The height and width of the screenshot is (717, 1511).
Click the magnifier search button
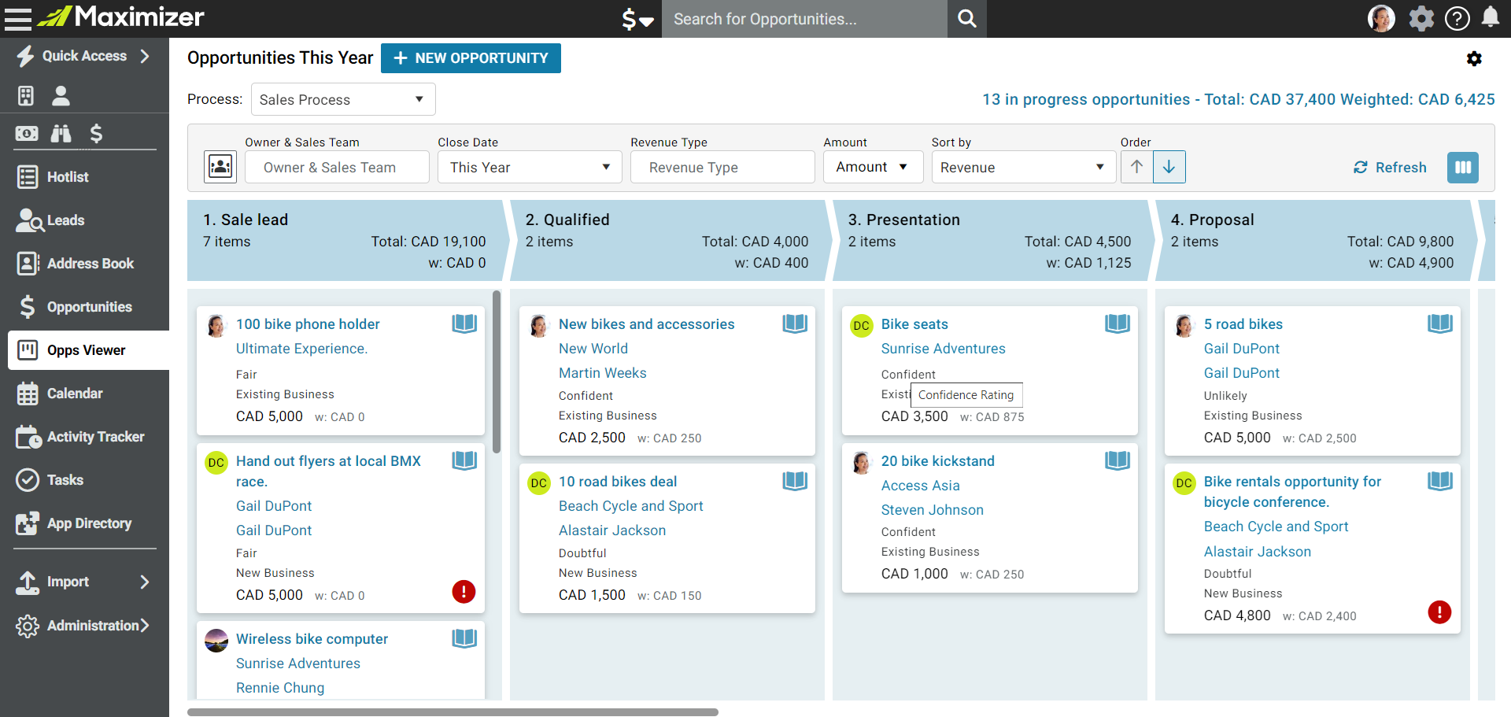pyautogui.click(x=967, y=19)
